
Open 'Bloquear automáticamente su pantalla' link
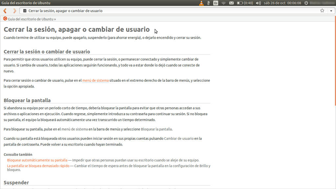point(37,160)
